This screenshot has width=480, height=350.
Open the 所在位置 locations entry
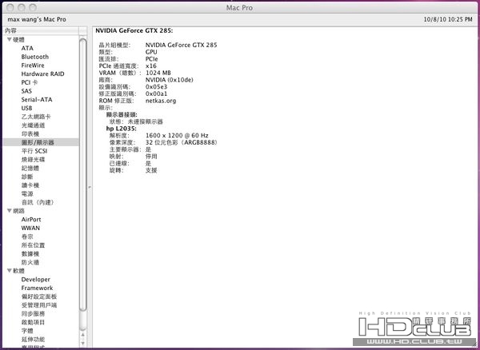pyautogui.click(x=33, y=245)
